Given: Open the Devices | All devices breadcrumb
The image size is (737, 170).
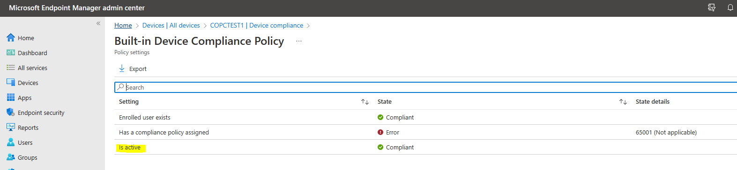Looking at the screenshot, I should coord(171,25).
